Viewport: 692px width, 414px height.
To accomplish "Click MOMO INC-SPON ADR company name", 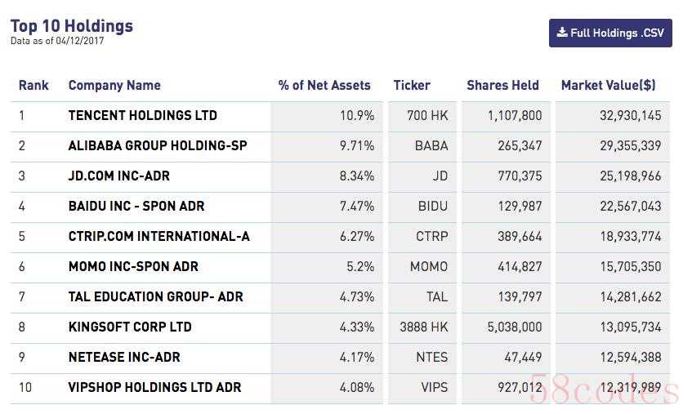I will click(x=133, y=267).
